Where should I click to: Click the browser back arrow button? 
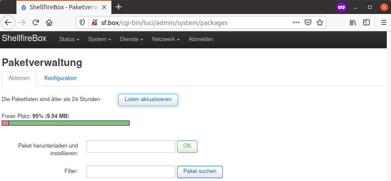9,22
